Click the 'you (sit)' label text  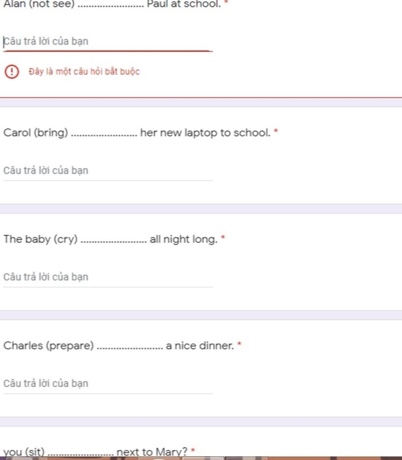click(x=24, y=452)
